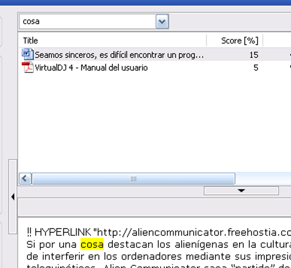Open result "Seamos sinceros, es difícil encontrar un prog..."
Image resolution: width=291 pixels, height=268 pixels.
click(119, 55)
